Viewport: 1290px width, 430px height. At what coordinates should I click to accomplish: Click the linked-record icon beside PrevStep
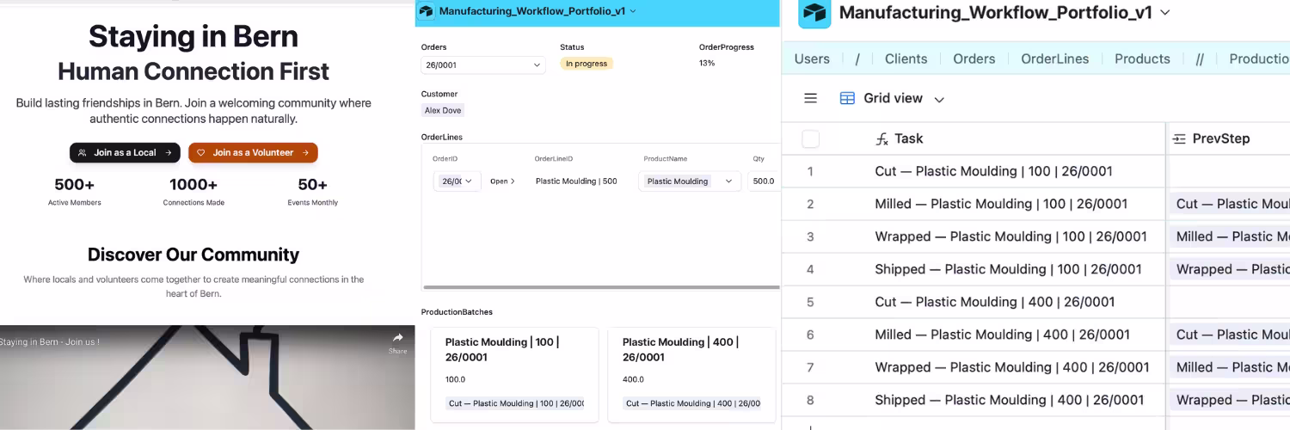pyautogui.click(x=1180, y=138)
